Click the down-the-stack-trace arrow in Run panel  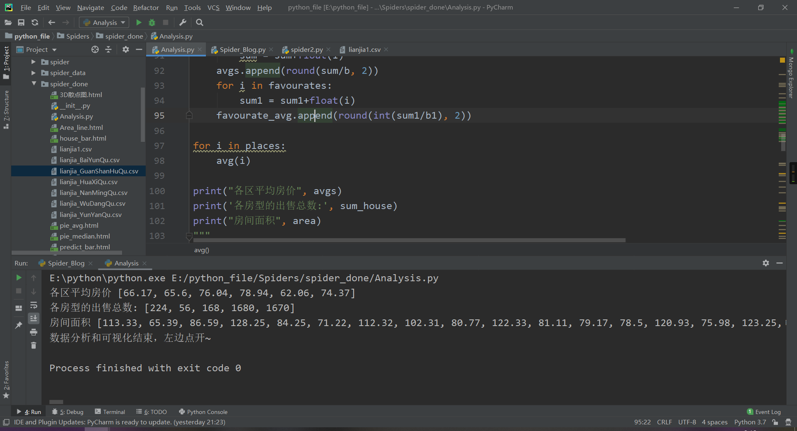(34, 291)
